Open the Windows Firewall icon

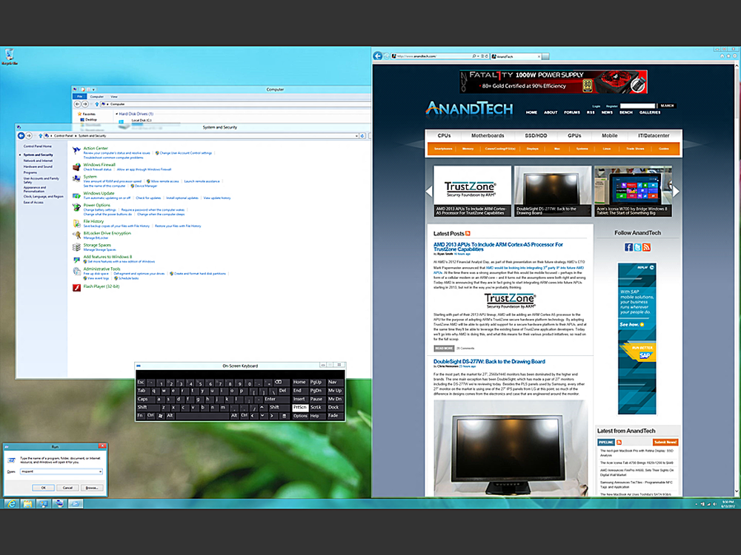(76, 167)
